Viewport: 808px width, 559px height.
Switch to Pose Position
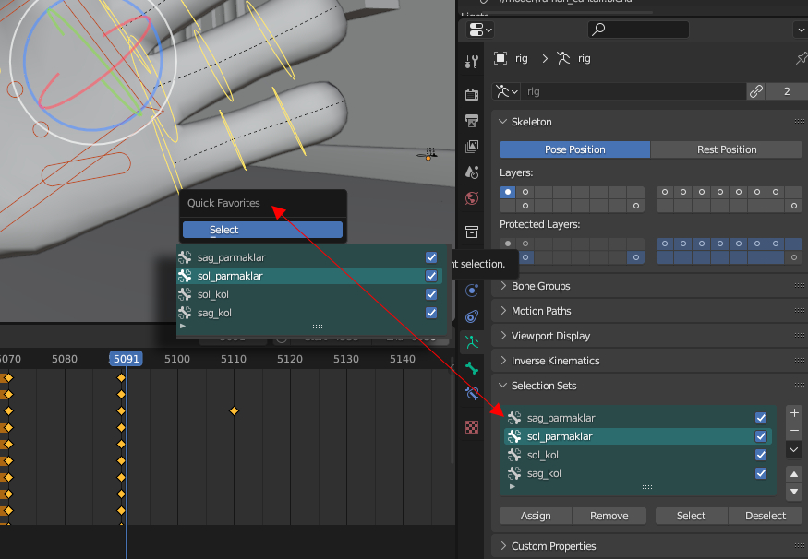(x=574, y=149)
